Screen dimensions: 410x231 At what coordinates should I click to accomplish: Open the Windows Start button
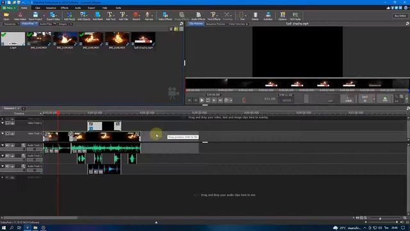4,228
